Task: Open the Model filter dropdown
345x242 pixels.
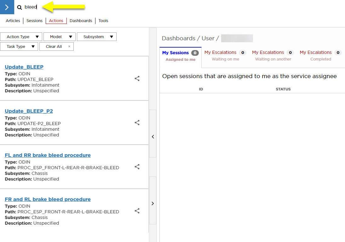Action: click(x=60, y=37)
